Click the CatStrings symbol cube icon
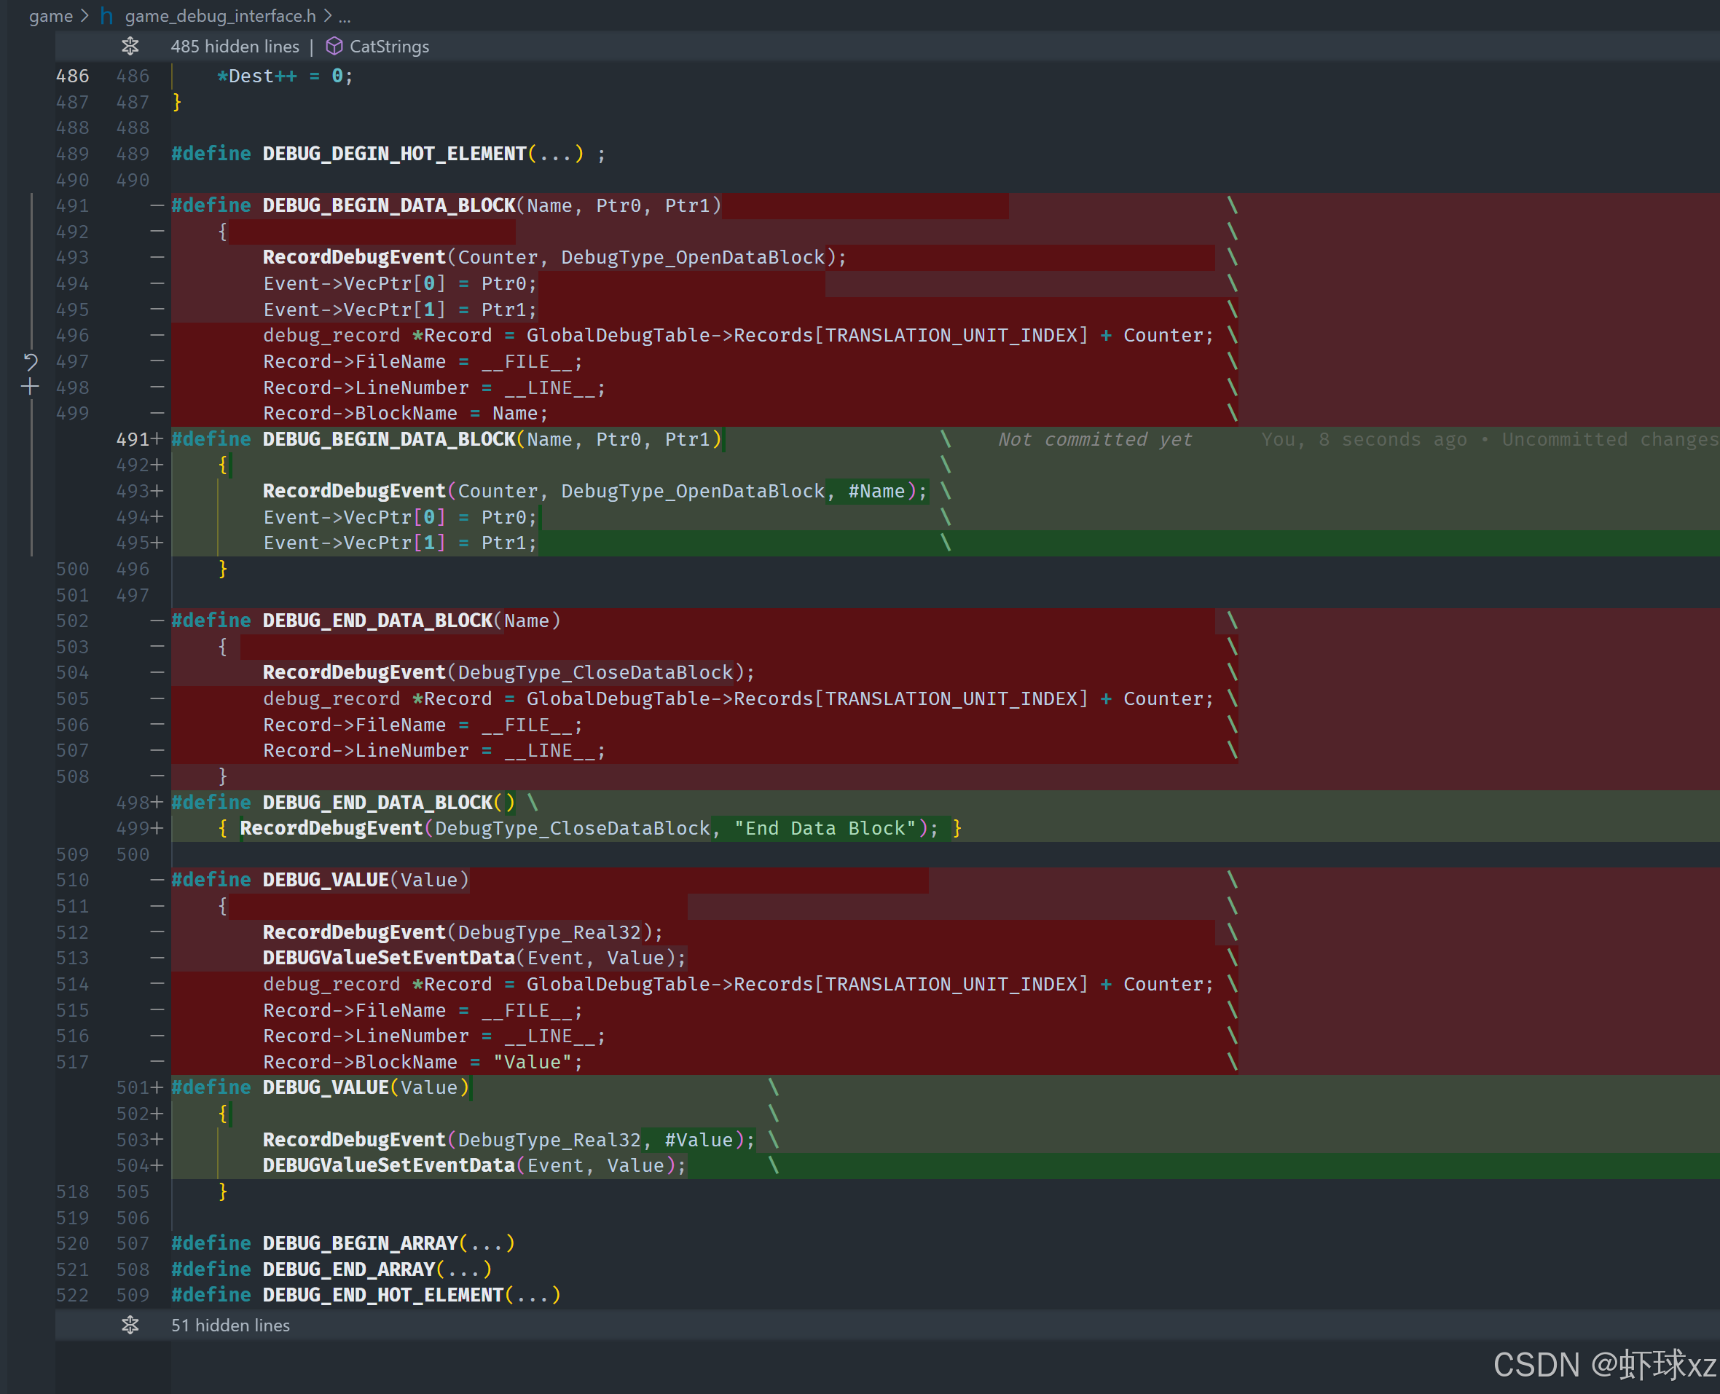 pyautogui.click(x=334, y=47)
